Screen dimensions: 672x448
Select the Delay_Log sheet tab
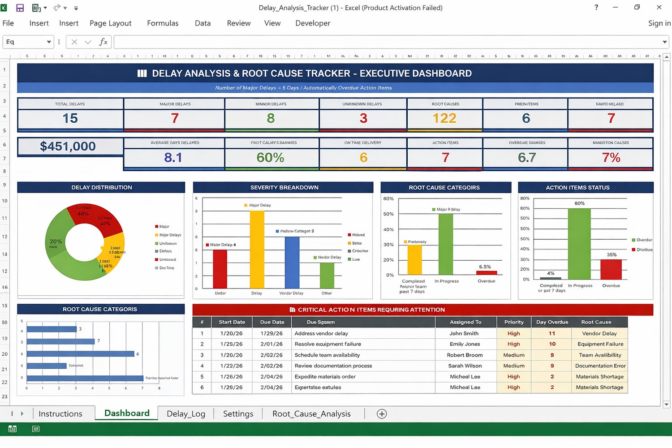click(x=185, y=414)
